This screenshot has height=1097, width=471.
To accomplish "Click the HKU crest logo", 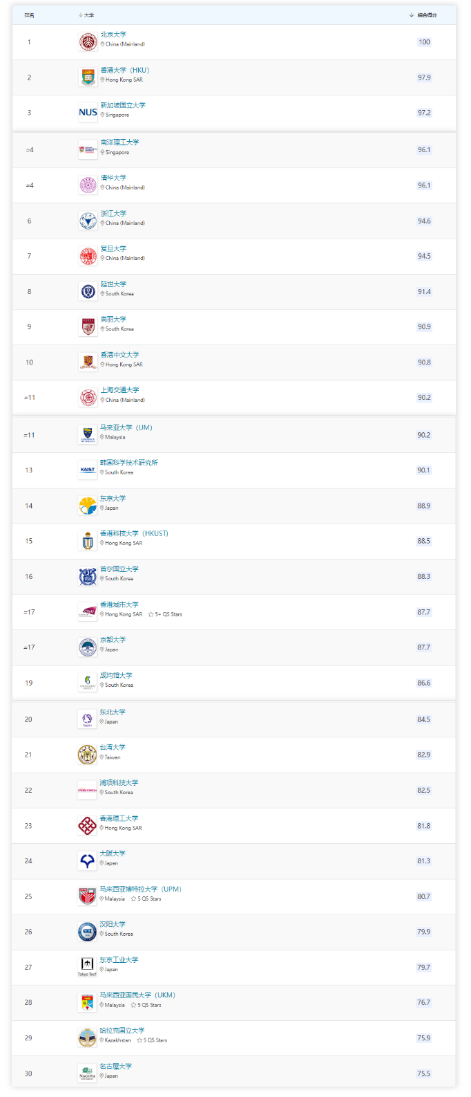I will tap(88, 77).
